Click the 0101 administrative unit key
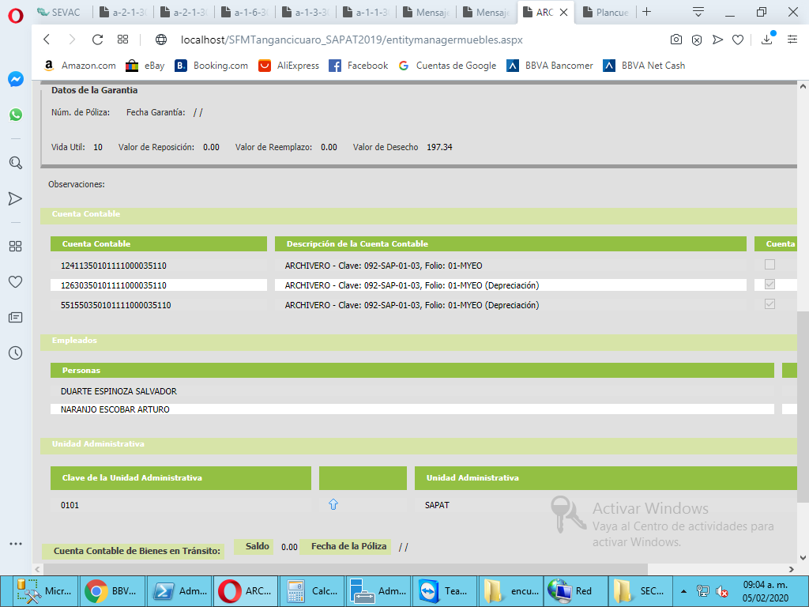The width and height of the screenshot is (809, 607). 70,505
